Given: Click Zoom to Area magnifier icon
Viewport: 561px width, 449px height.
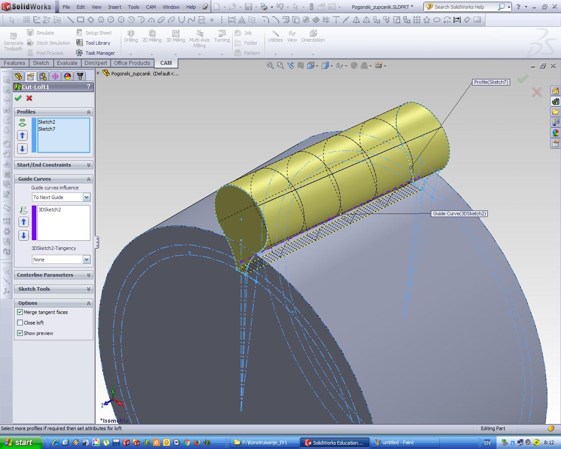Looking at the screenshot, I should [280, 65].
